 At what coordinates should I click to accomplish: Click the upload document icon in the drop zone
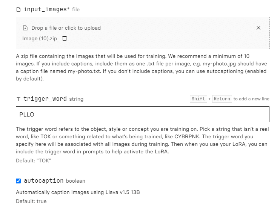(x=25, y=28)
